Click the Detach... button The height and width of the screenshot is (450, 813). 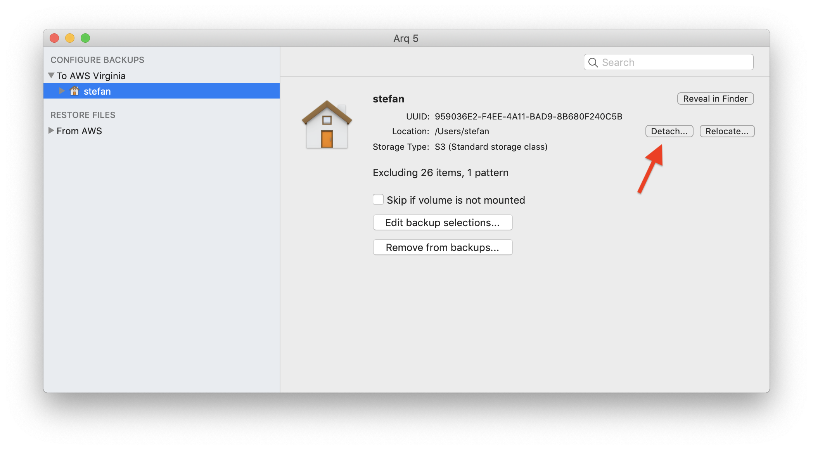pyautogui.click(x=669, y=131)
